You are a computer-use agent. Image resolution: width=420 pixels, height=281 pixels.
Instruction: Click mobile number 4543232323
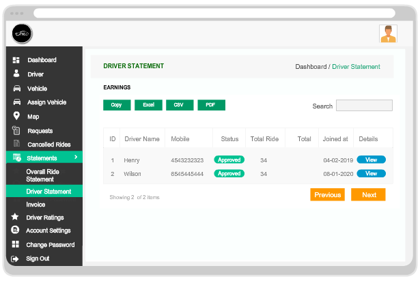[x=187, y=160]
